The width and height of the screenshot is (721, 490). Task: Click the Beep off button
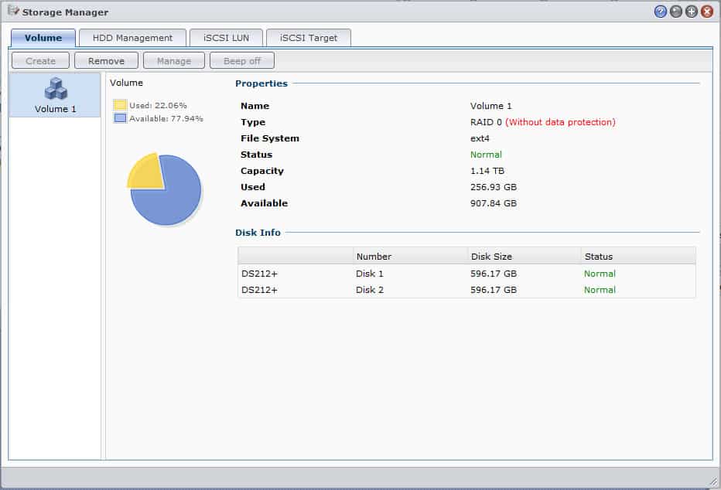[x=242, y=60]
